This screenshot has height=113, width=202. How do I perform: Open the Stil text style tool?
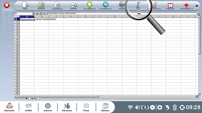point(138,6)
